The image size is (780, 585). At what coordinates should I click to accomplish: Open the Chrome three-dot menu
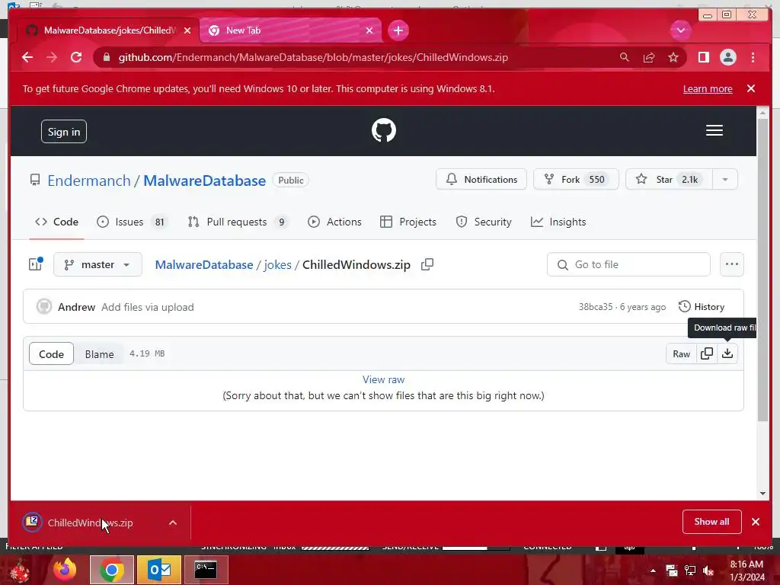[753, 57]
